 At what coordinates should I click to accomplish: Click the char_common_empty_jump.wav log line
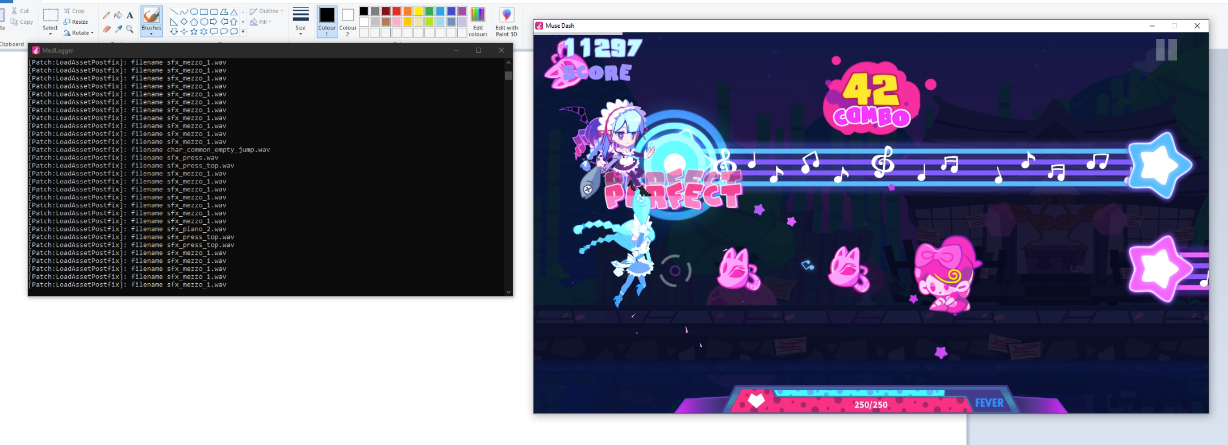pyautogui.click(x=150, y=150)
